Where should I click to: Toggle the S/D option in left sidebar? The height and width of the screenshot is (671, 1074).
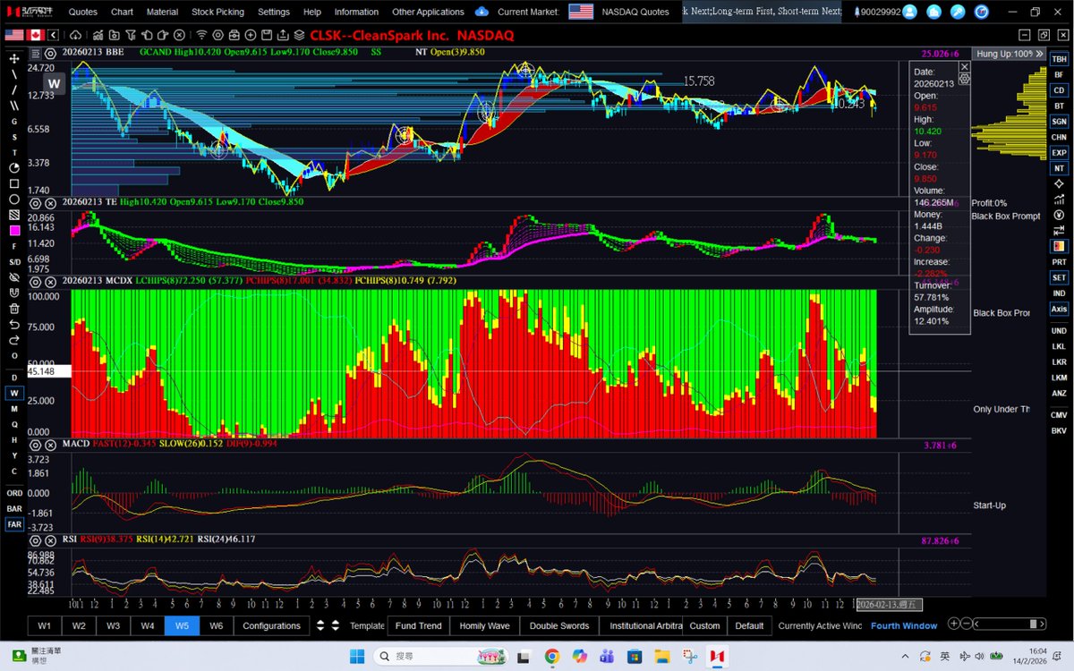point(14,261)
